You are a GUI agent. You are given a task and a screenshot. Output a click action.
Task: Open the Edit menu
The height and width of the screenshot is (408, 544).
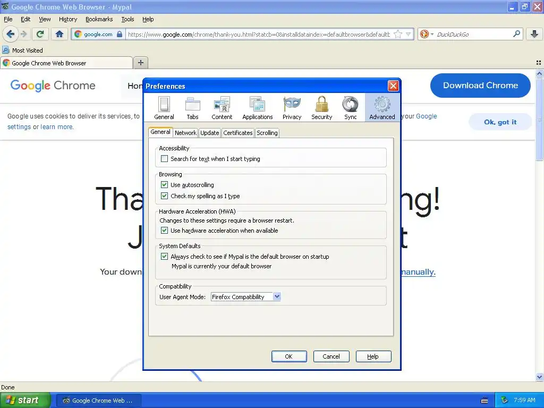point(25,19)
